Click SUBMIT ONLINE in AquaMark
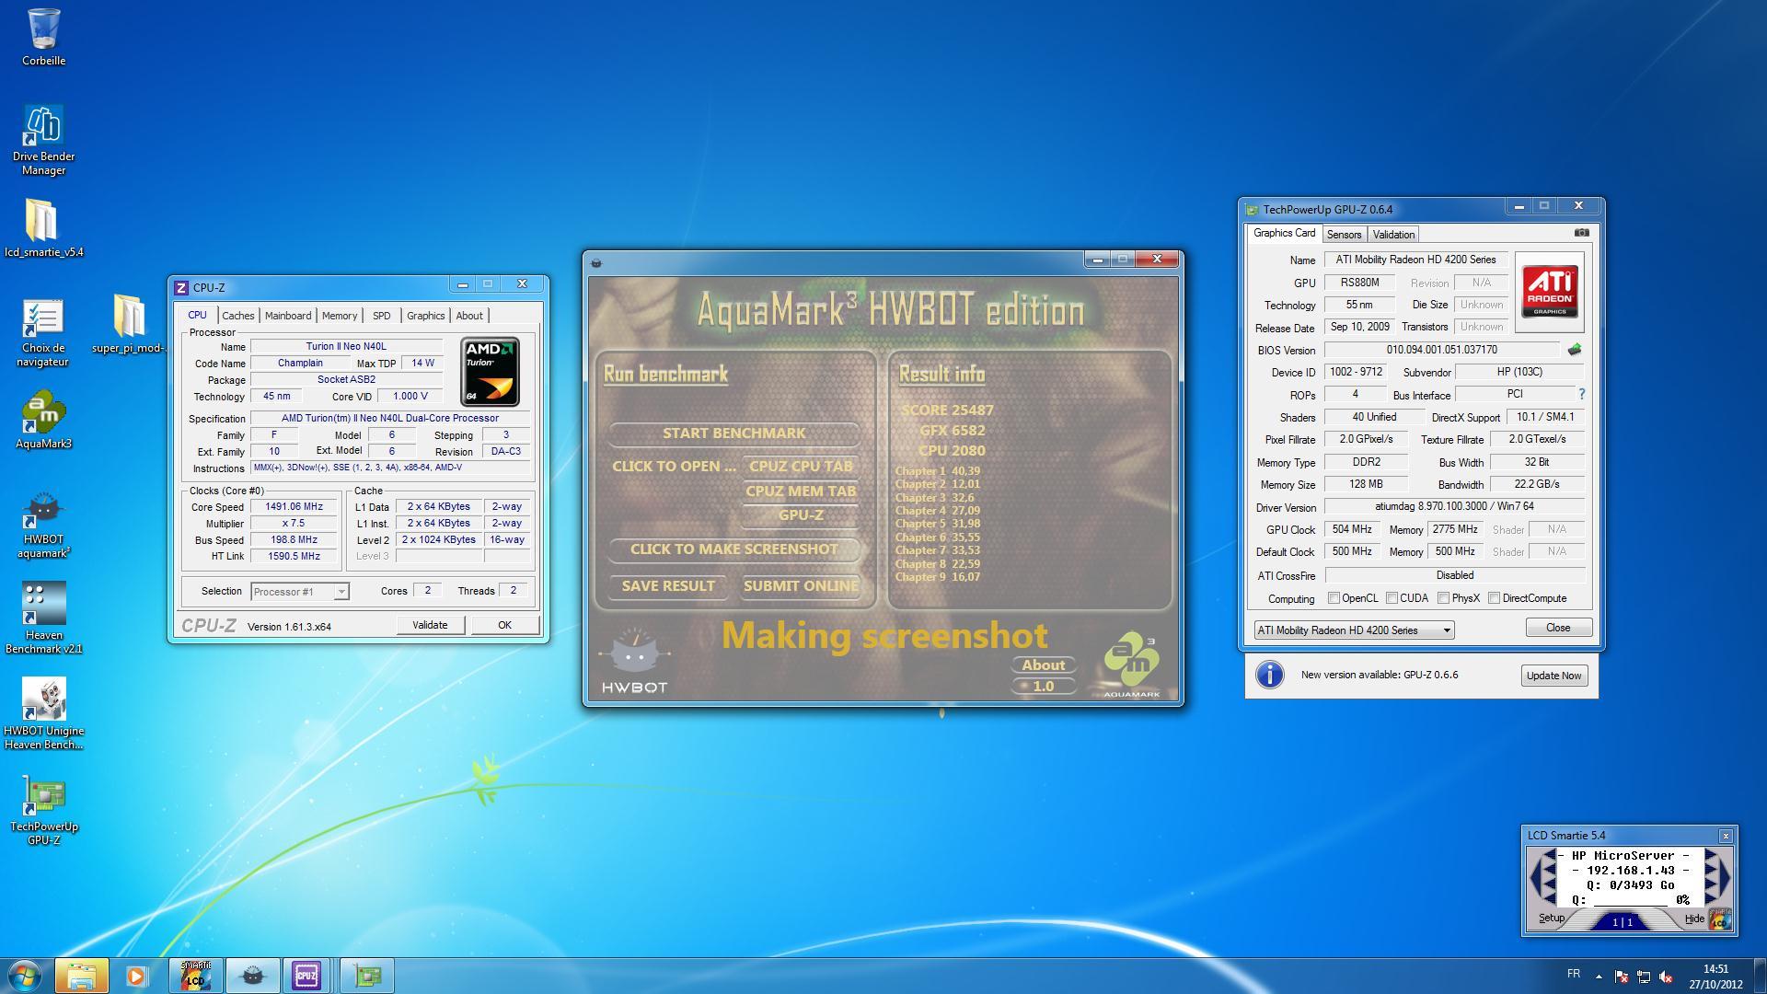The image size is (1767, 994). pos(801,586)
